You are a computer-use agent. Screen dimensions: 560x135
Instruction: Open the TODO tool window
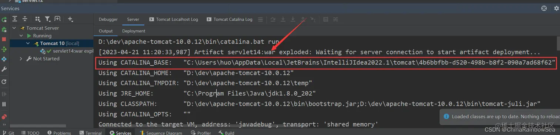30,133
